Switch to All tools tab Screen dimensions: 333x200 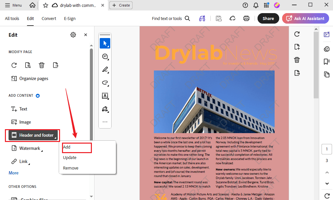(12, 18)
